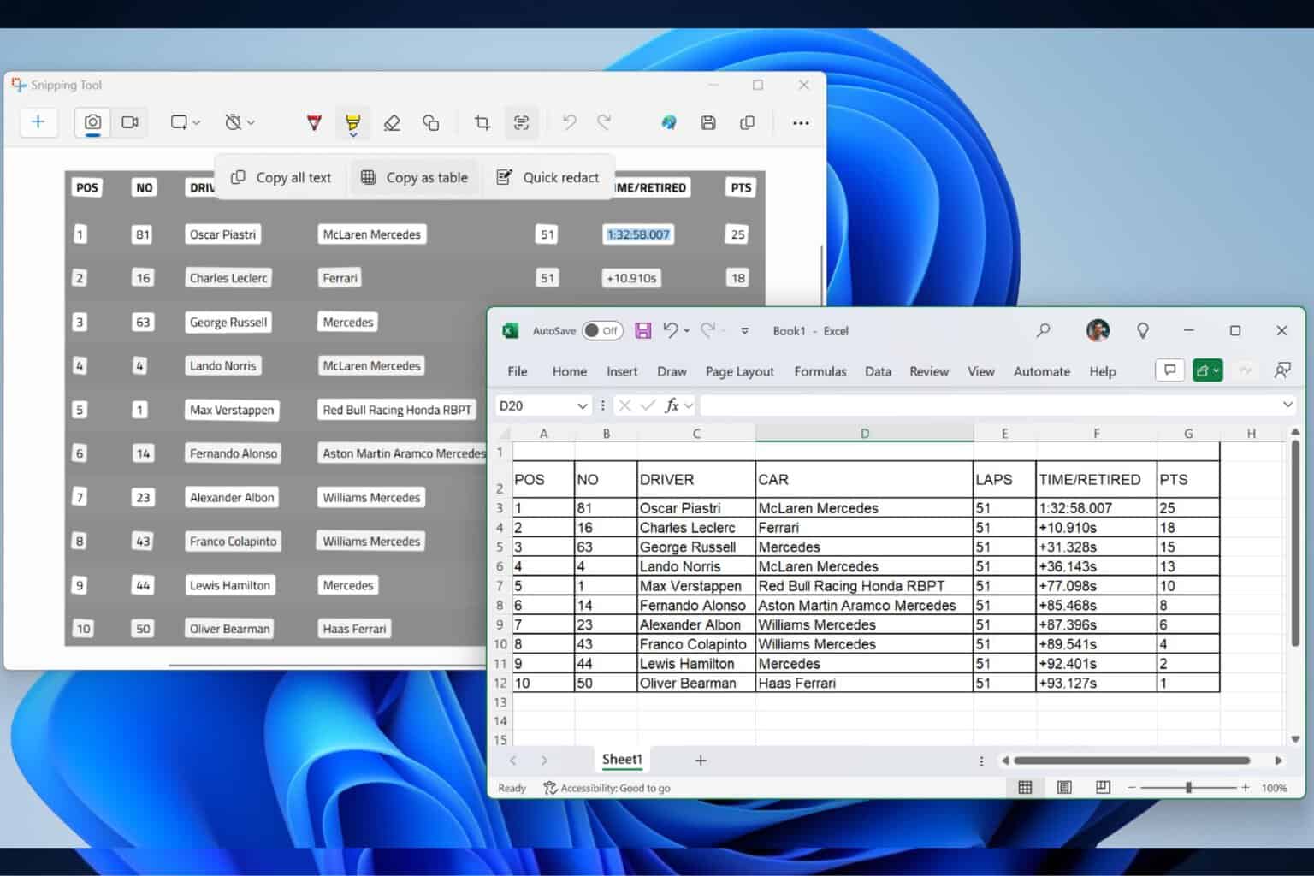This screenshot has height=876, width=1314.
Task: Click Haas Ferrari in the snip
Action: (x=354, y=629)
